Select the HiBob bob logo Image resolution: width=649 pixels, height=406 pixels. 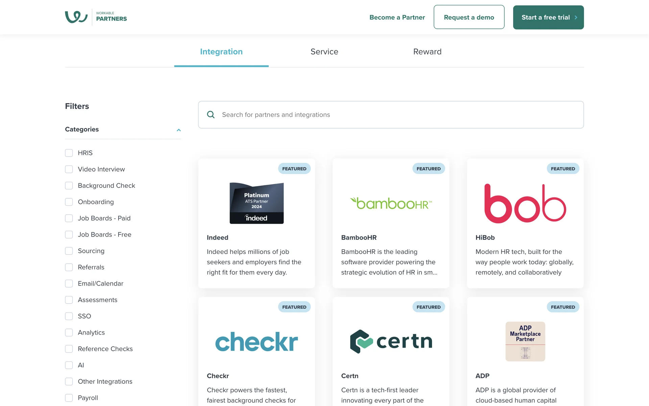(x=525, y=203)
